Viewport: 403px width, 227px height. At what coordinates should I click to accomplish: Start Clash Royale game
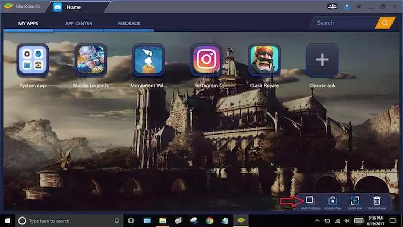pyautogui.click(x=264, y=60)
